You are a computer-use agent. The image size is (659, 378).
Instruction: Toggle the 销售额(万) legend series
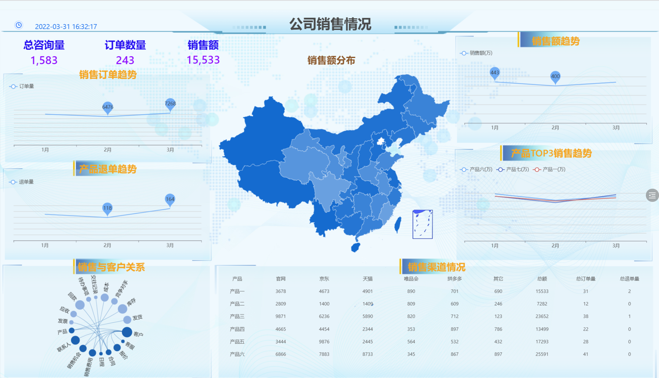coord(476,53)
